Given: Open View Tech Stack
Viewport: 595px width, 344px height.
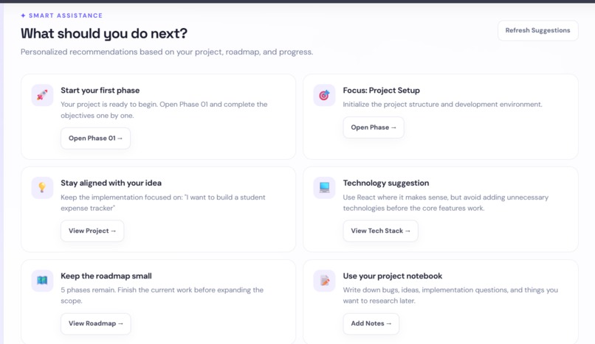Looking at the screenshot, I should point(381,231).
